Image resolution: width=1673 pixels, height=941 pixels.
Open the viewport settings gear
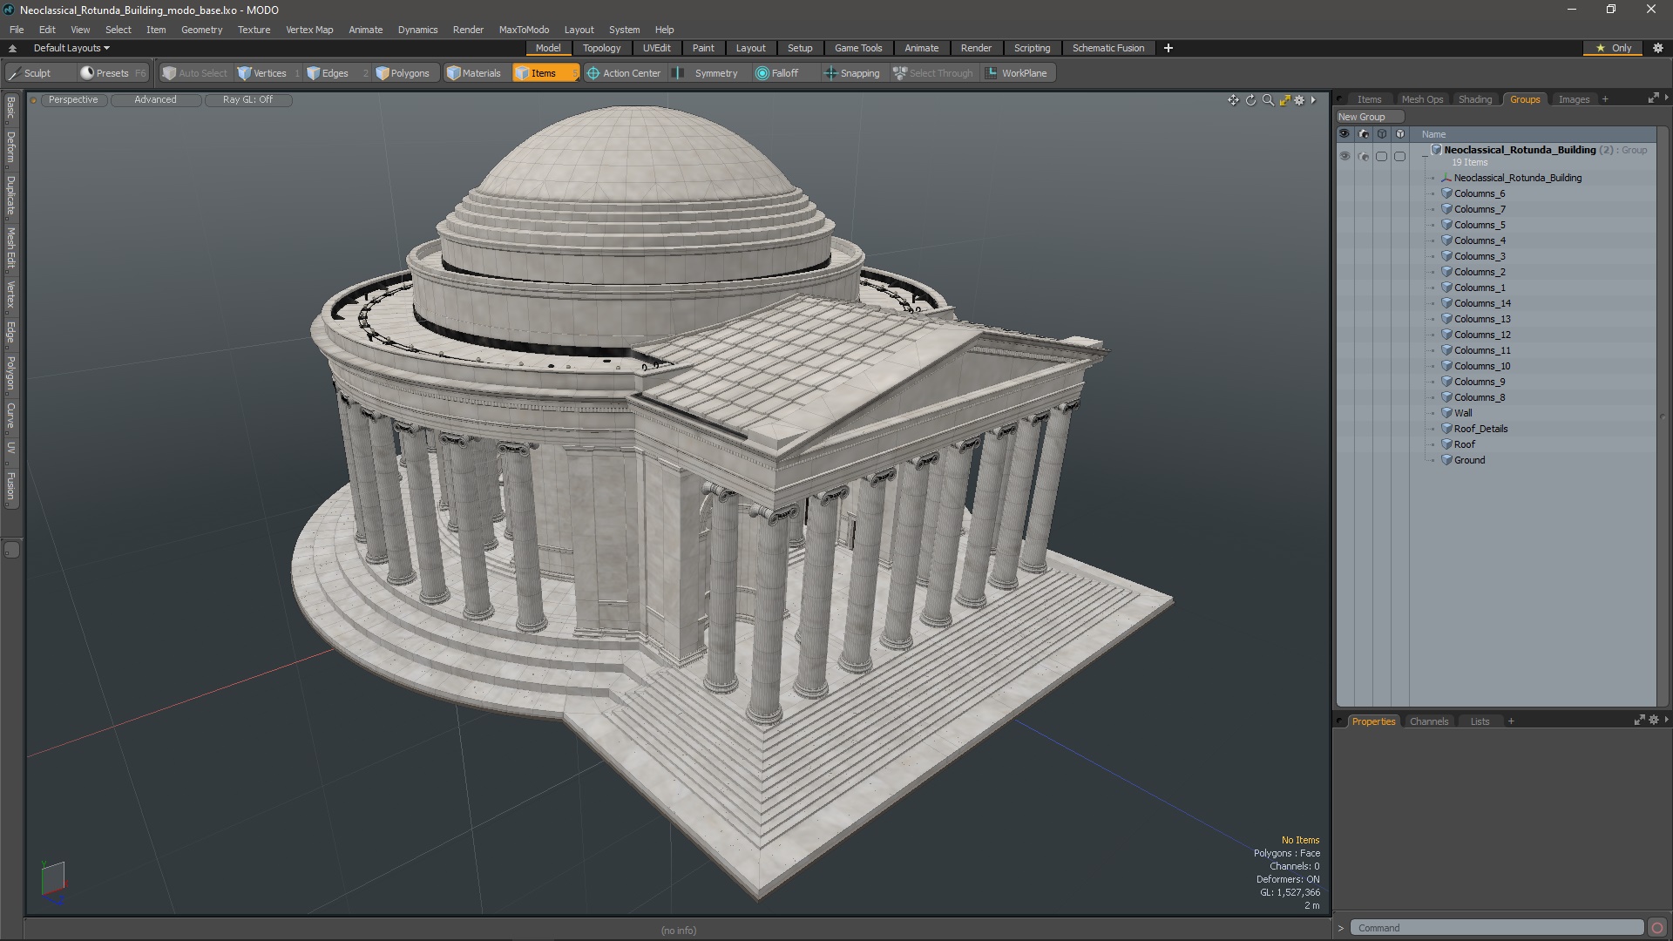tap(1299, 100)
